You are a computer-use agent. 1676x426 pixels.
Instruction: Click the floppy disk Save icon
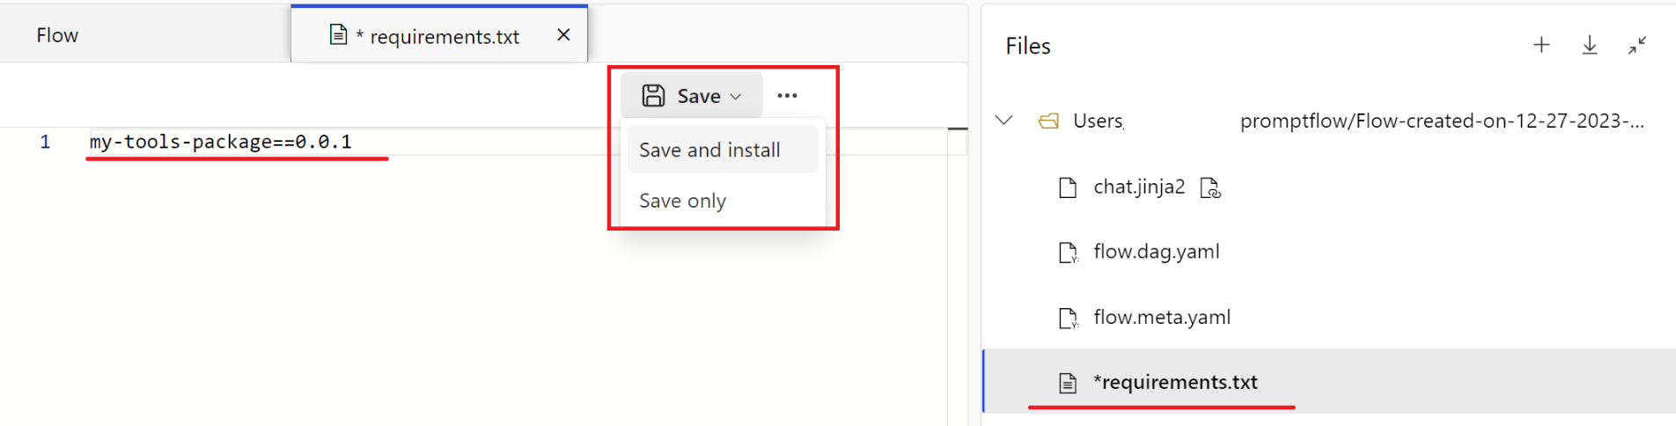(x=653, y=96)
